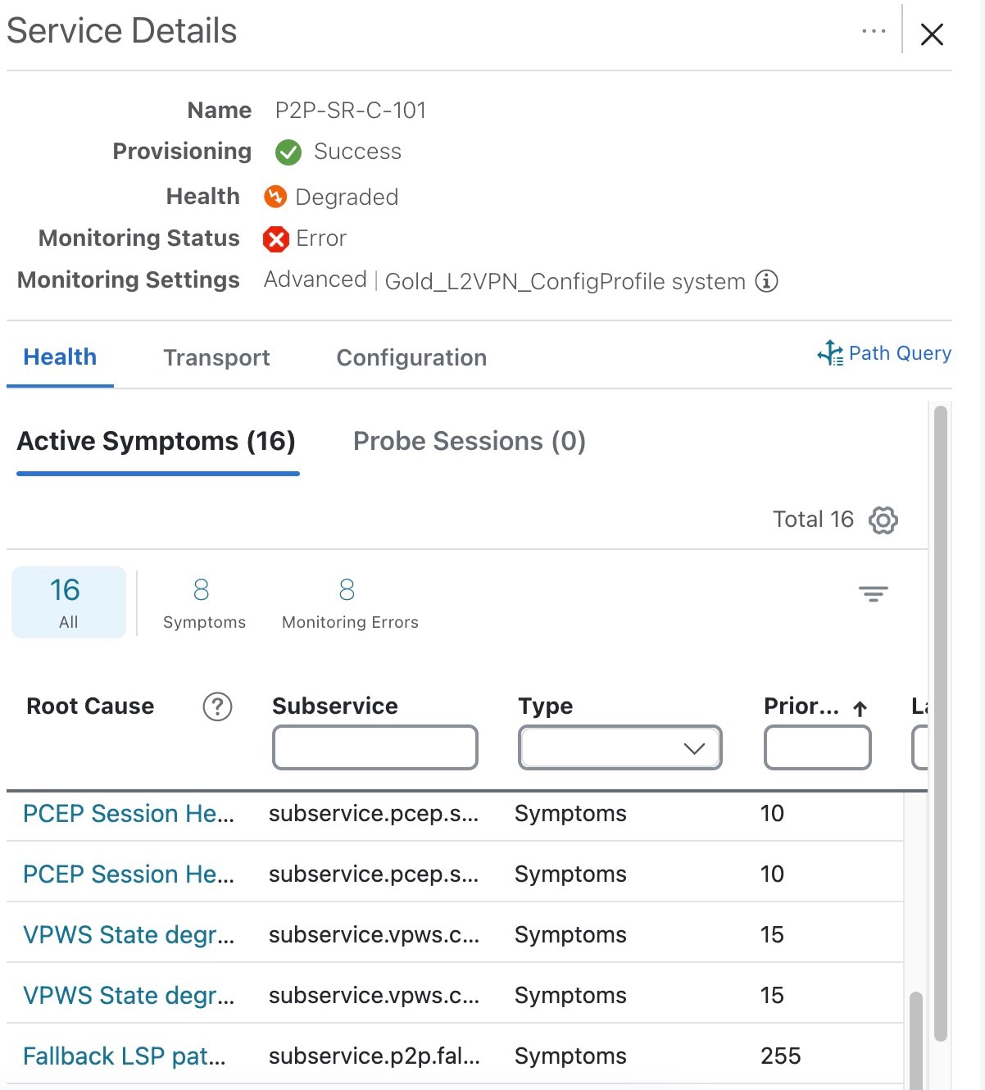985x1090 pixels.
Task: Open the Path Query tool icon
Action: tap(831, 353)
